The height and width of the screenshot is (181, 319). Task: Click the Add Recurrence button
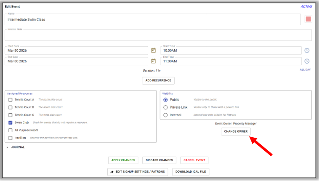coord(158,80)
